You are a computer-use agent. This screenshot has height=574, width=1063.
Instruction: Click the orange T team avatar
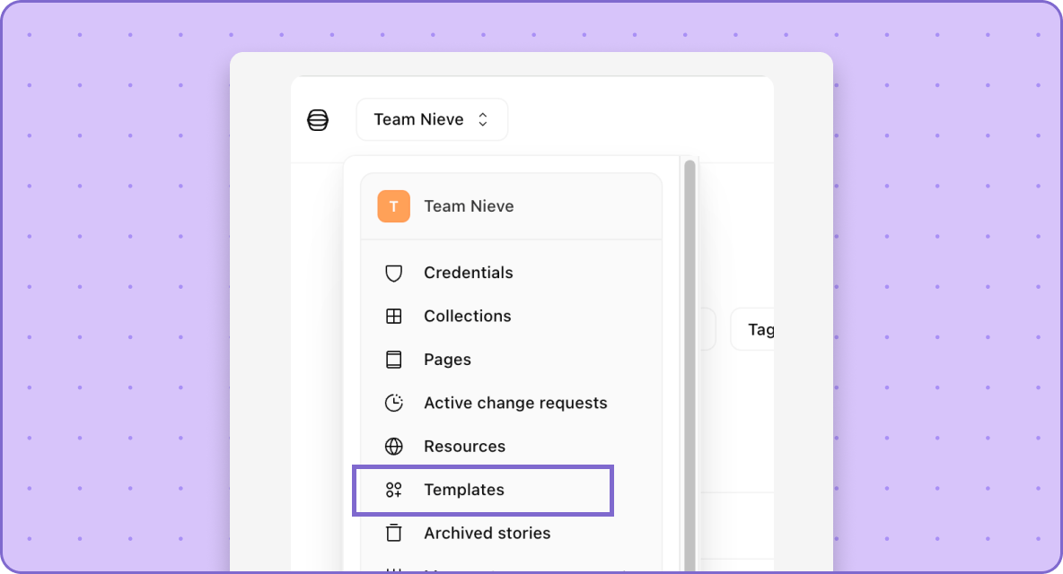393,206
